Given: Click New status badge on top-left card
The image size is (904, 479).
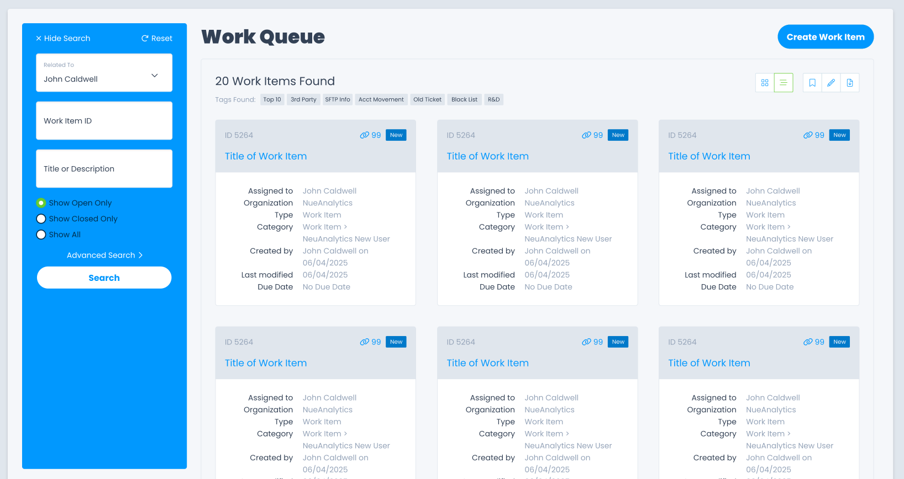Looking at the screenshot, I should click(396, 135).
